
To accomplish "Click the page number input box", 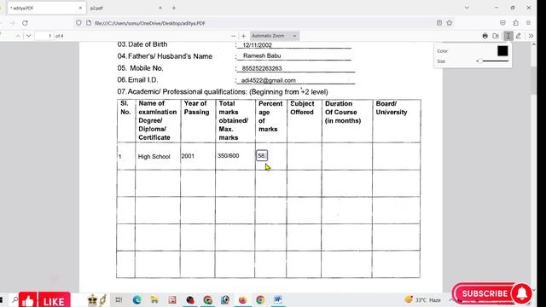I will coord(44,36).
